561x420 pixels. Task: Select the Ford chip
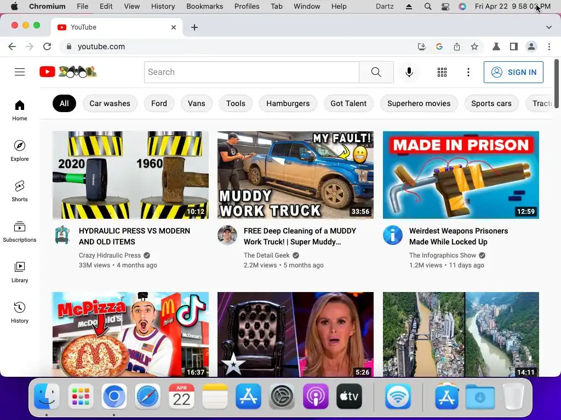click(159, 103)
